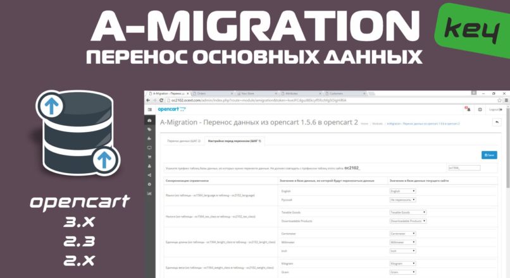Click the database upload logo graphic
510x278 pixels.
click(77, 133)
